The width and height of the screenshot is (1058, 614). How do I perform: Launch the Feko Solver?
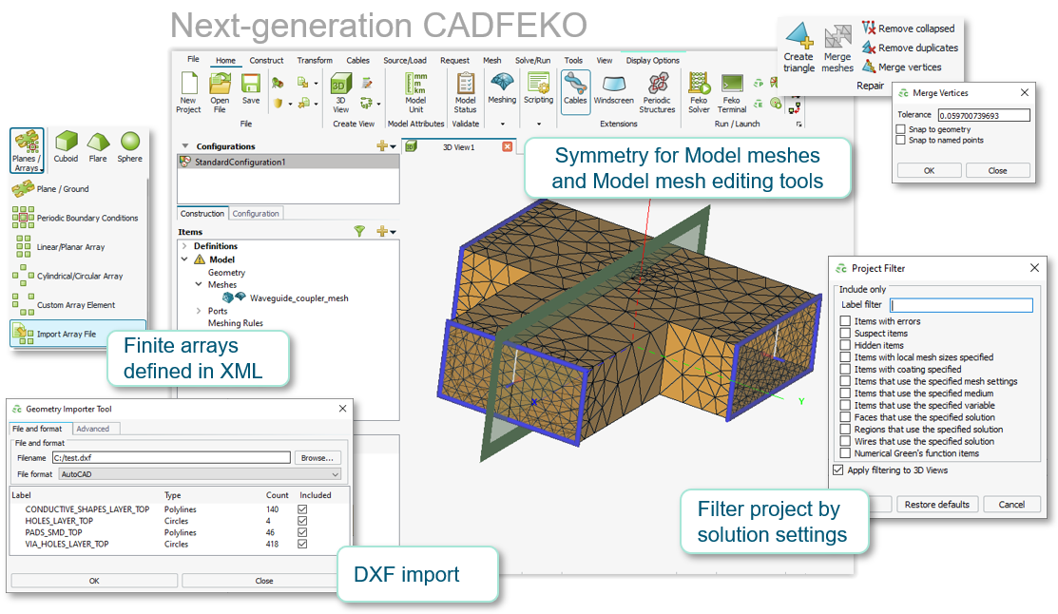699,91
